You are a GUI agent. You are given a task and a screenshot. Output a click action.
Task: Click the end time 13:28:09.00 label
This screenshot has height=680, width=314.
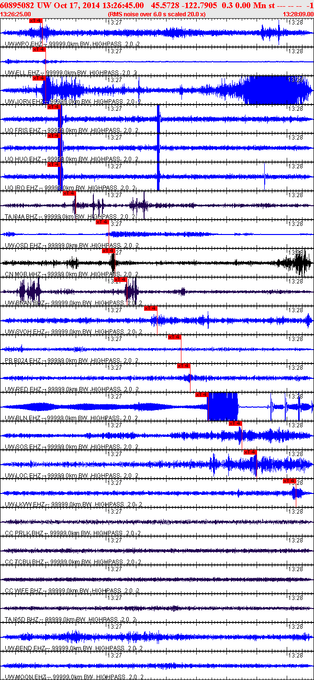[x=298, y=14]
